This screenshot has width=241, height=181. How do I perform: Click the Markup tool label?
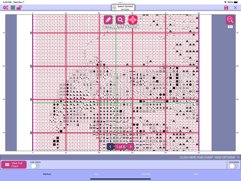click(x=108, y=27)
